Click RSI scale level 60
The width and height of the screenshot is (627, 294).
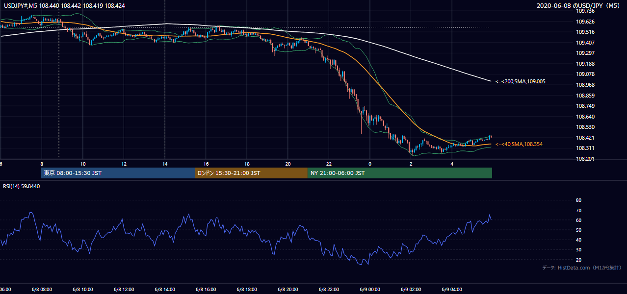coord(578,220)
